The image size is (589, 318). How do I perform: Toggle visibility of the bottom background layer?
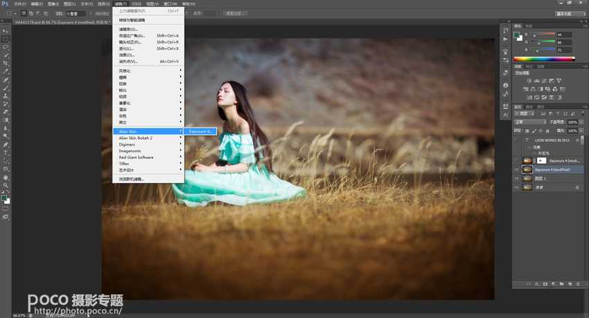tap(516, 187)
